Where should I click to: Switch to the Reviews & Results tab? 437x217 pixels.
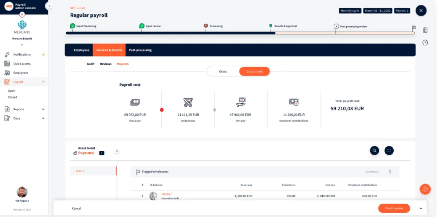(x=109, y=50)
